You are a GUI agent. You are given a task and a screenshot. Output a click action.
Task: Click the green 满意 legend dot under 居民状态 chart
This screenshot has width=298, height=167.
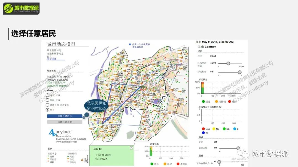pyautogui.click(x=203, y=102)
